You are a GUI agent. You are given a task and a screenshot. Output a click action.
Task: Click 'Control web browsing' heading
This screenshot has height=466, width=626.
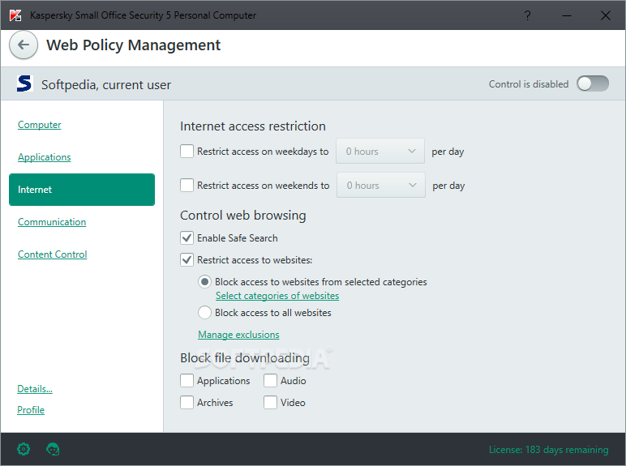(x=242, y=216)
